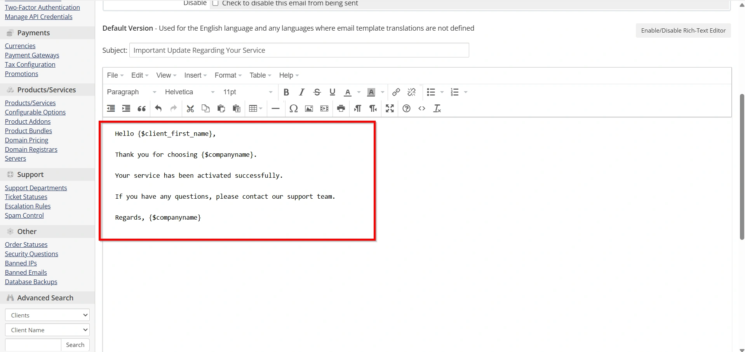Click Enable/Disable Rich-Text Editor button
The image size is (745, 352).
tap(683, 31)
